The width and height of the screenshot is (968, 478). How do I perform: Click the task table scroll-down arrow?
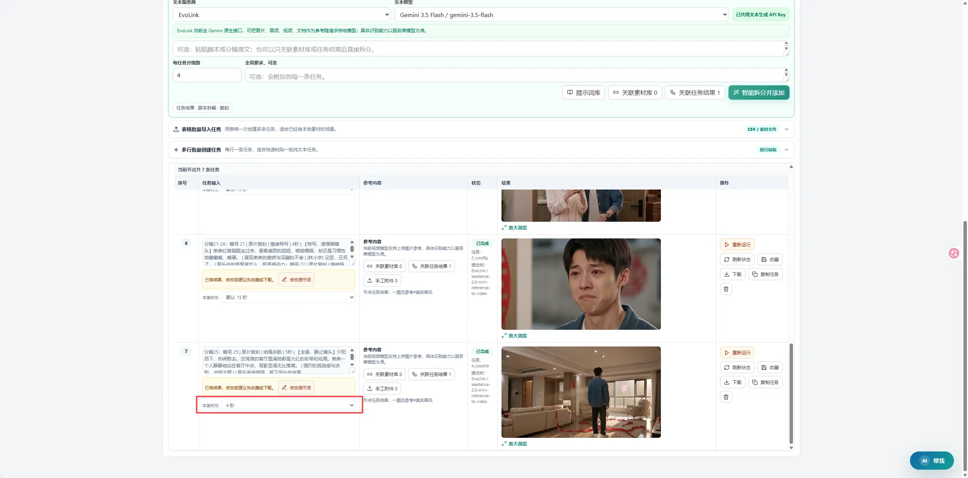(791, 448)
